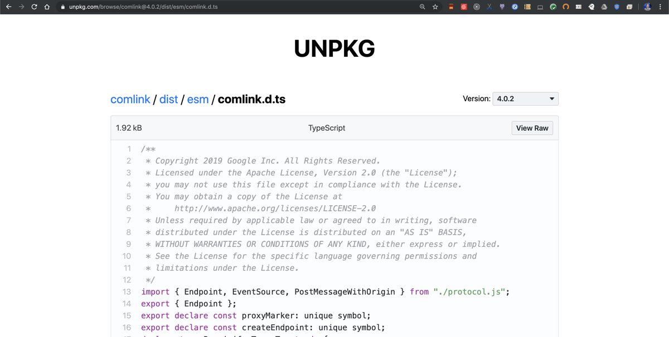Click the "./protocol.js" import string
Screen dimensions: 669x337
[x=469, y=292]
